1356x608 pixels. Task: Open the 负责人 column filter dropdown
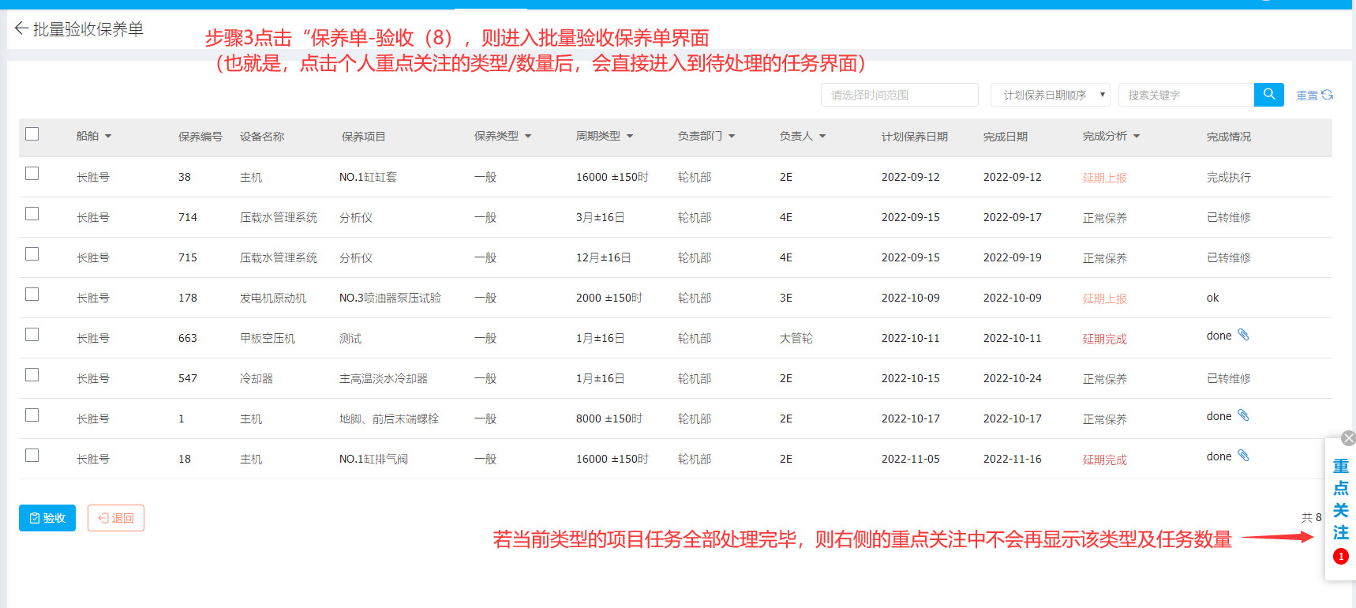point(822,137)
